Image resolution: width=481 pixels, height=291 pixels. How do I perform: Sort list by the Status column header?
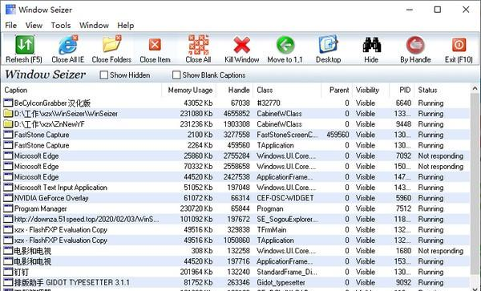(x=427, y=90)
